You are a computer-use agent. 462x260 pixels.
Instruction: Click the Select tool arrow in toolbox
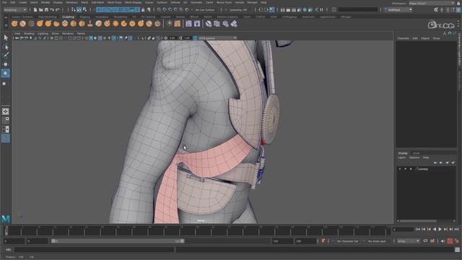[x=6, y=38]
